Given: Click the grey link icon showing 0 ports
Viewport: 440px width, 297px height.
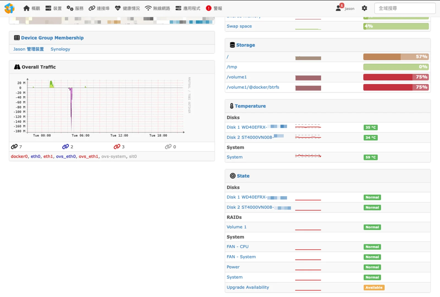Looking at the screenshot, I should tap(168, 147).
